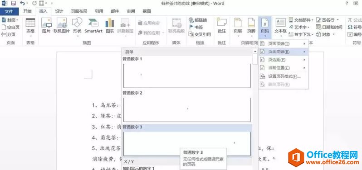362x170 pixels.
Task: Switch to the Mailings (邮件) tab
Action: click(x=115, y=11)
